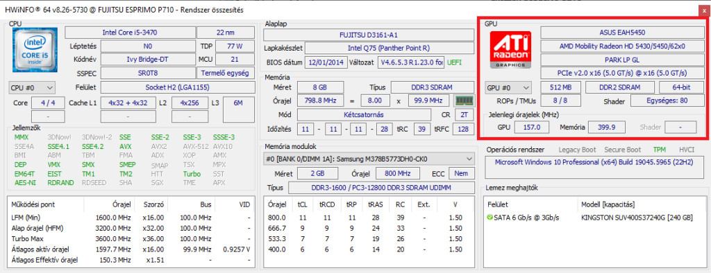Select the KINGSTON SUV400S37240G drive entry
Image resolution: width=711 pixels, height=273 pixels.
pyautogui.click(x=637, y=218)
